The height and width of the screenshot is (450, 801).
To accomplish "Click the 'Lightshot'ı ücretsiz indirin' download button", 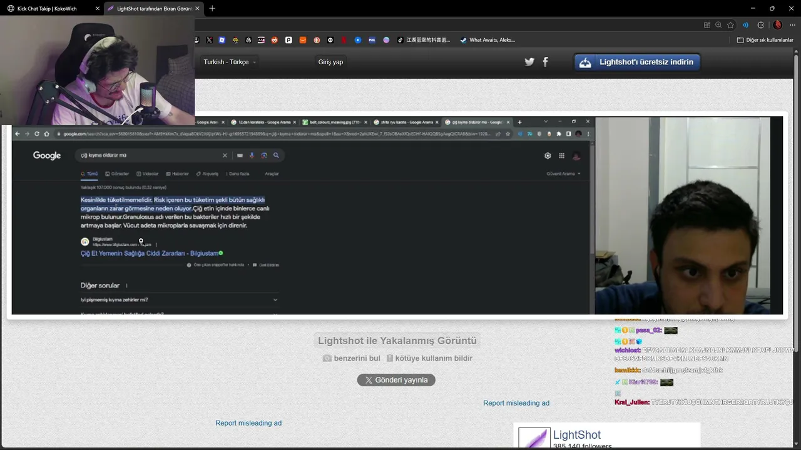I will (637, 62).
